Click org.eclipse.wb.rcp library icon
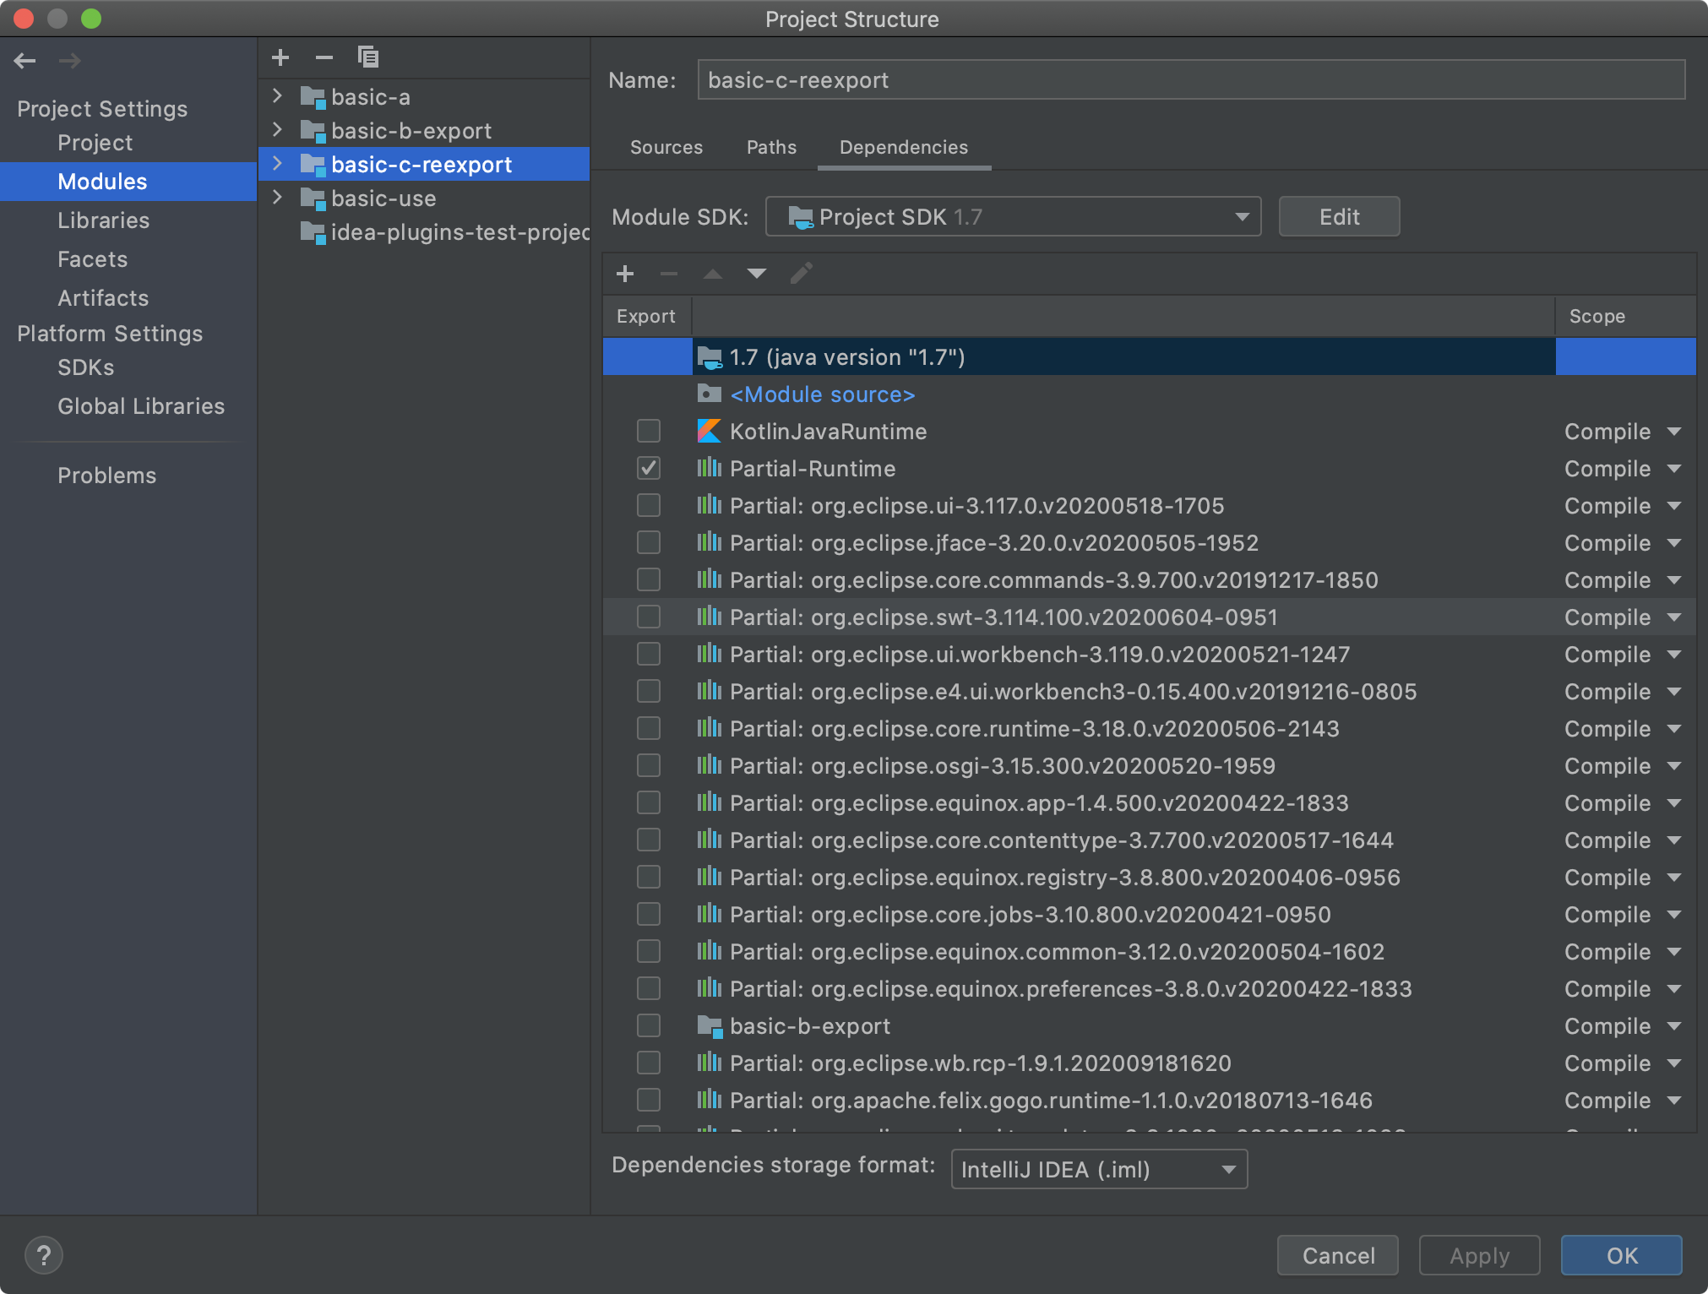 (709, 1063)
